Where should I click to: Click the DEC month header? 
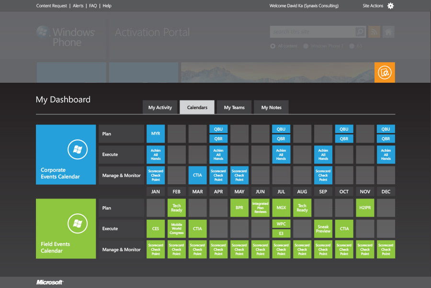coord(386,192)
